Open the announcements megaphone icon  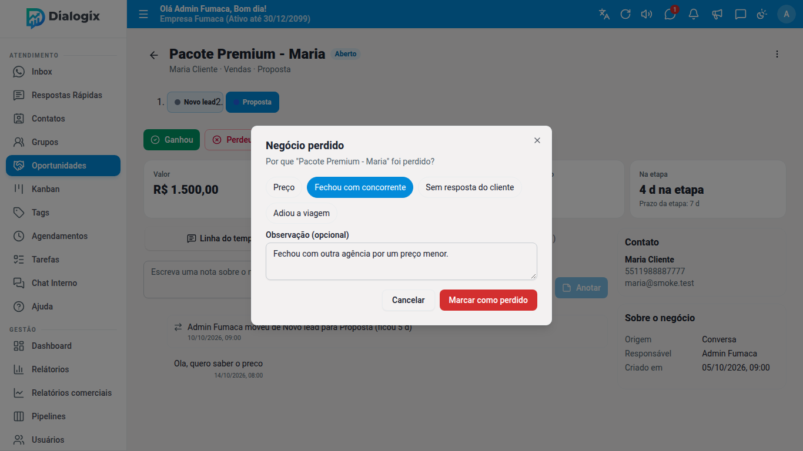click(717, 14)
